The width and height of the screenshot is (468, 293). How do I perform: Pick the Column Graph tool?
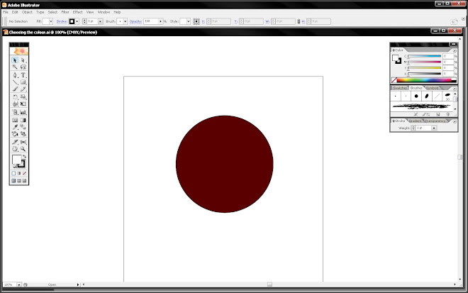coord(23,112)
